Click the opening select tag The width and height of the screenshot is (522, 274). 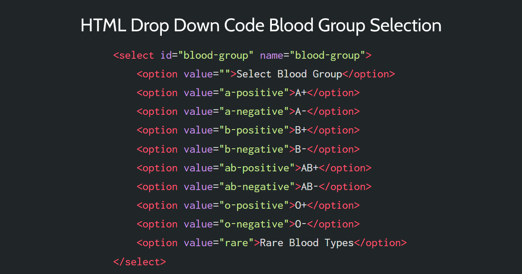pos(134,56)
